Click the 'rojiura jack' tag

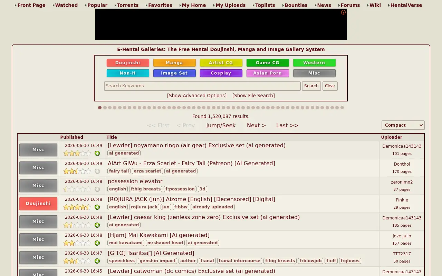pyautogui.click(x=144, y=207)
